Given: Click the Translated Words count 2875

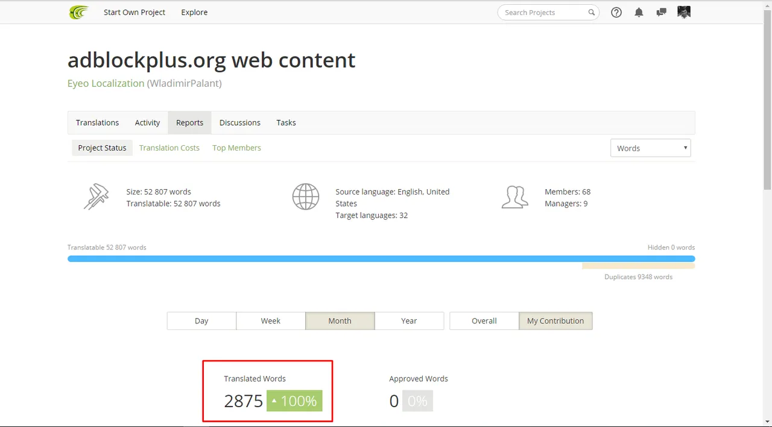Looking at the screenshot, I should pos(244,401).
